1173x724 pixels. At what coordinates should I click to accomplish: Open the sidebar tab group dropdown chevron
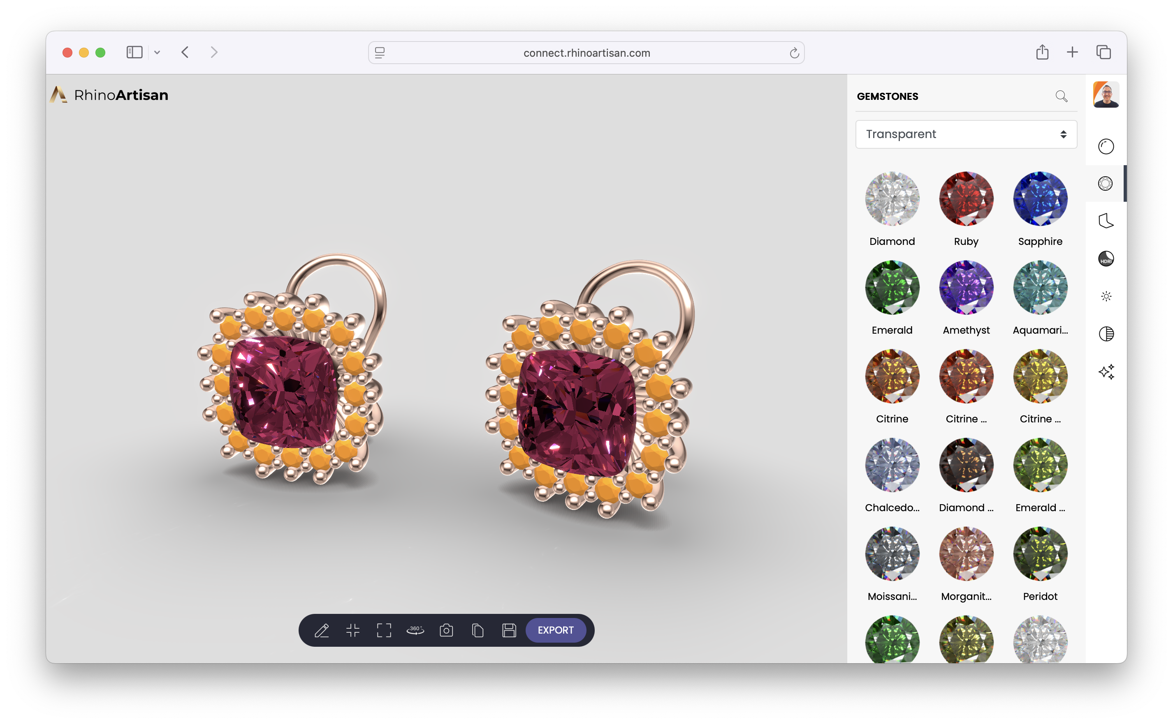point(157,52)
